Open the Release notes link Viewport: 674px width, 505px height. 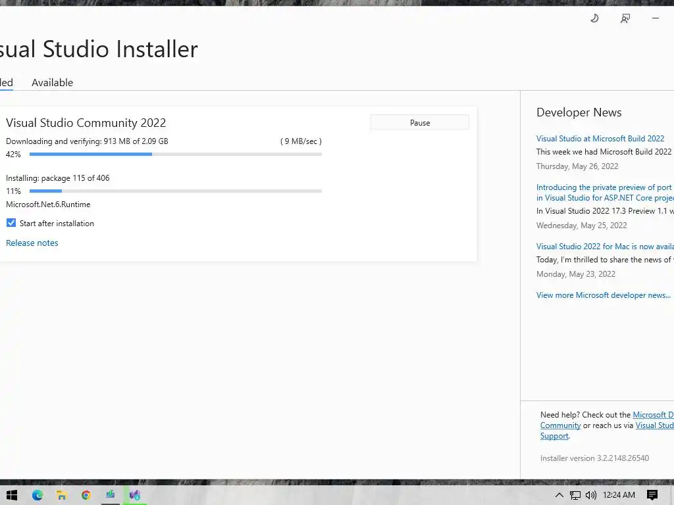32,243
